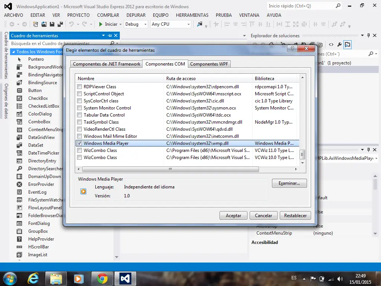Uncheck the Windows Media Player checkbox
The height and width of the screenshot is (286, 381).
pos(80,143)
